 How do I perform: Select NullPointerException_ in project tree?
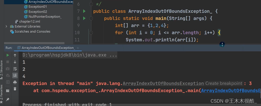pyautogui.click(x=45, y=16)
